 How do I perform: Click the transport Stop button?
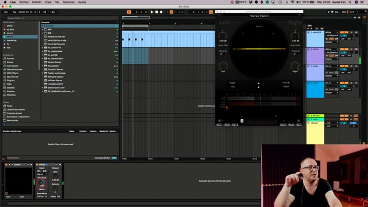tap(156, 12)
